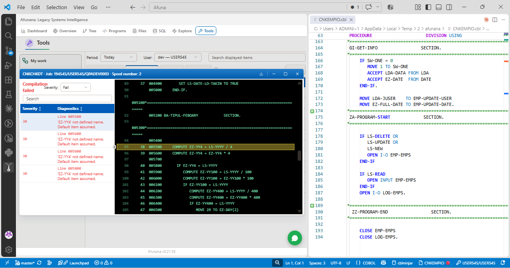Open the Accounts menu in activity bar
Screen dimensions: 510x268
pos(8,235)
